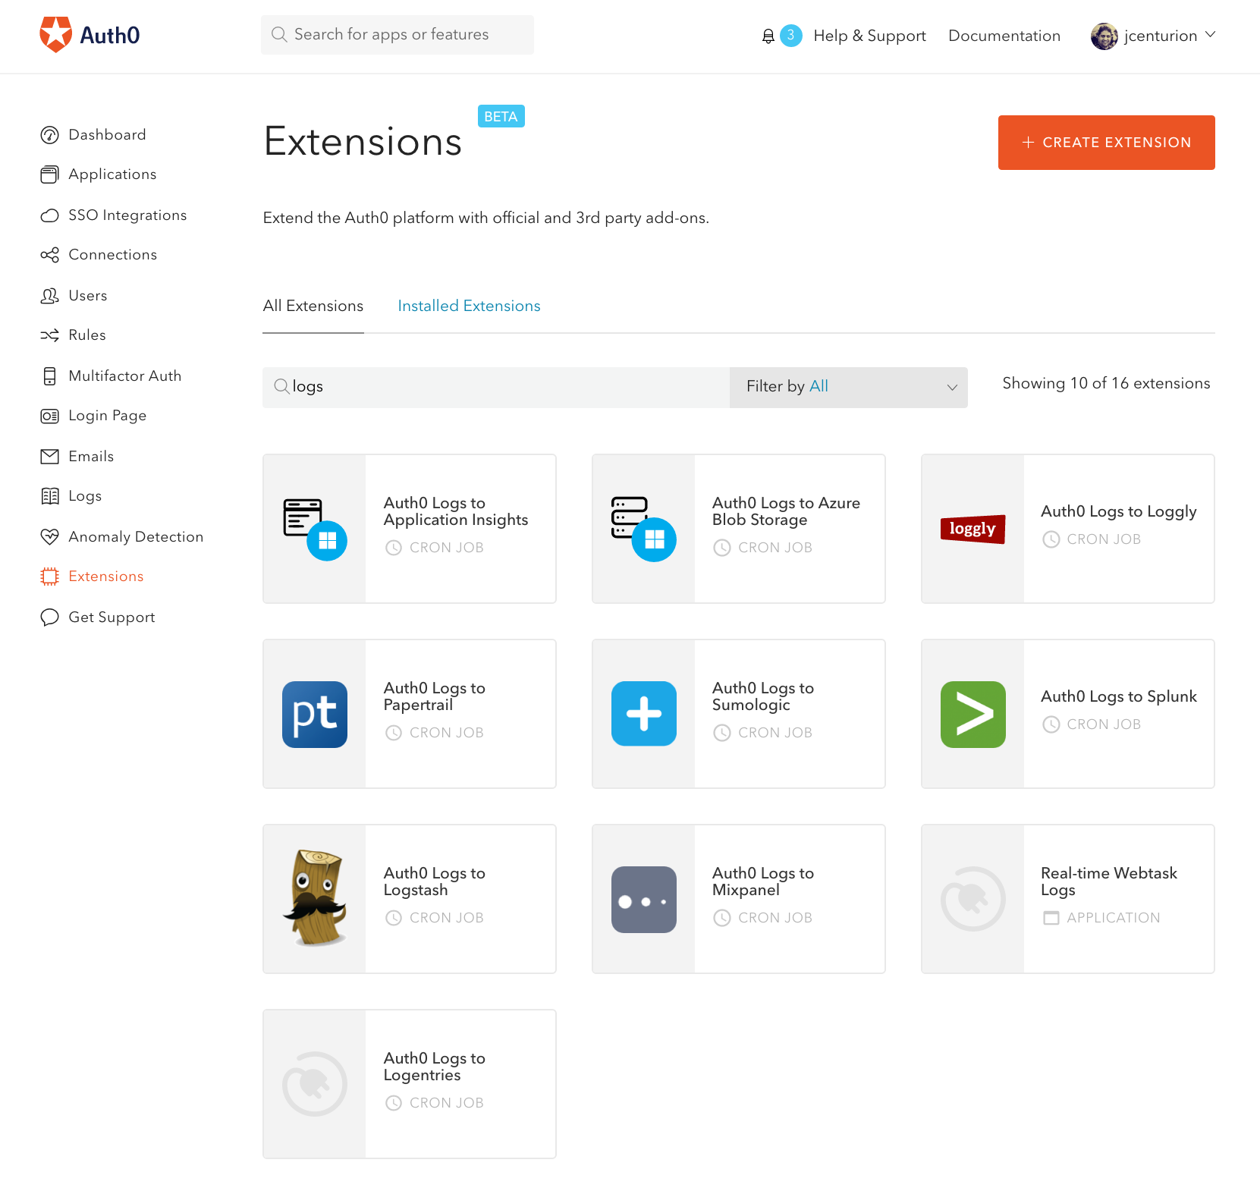The width and height of the screenshot is (1260, 1191).
Task: Click the Dashboard gauge icon in sidebar
Action: pyautogui.click(x=49, y=135)
